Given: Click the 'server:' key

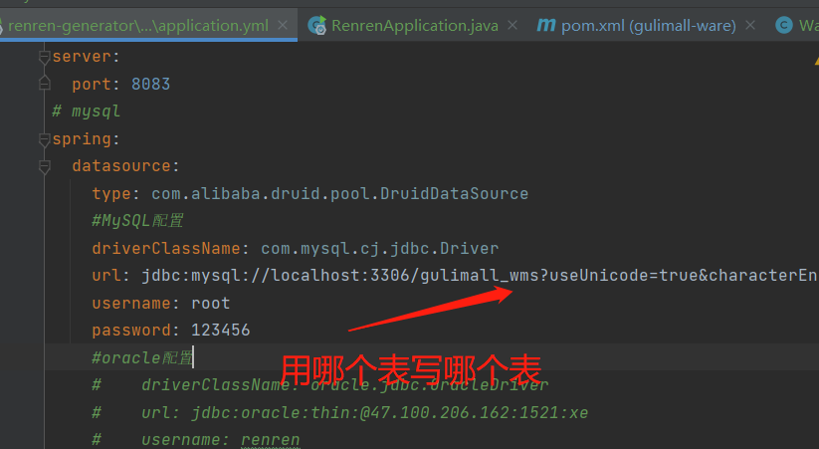Looking at the screenshot, I should [87, 57].
